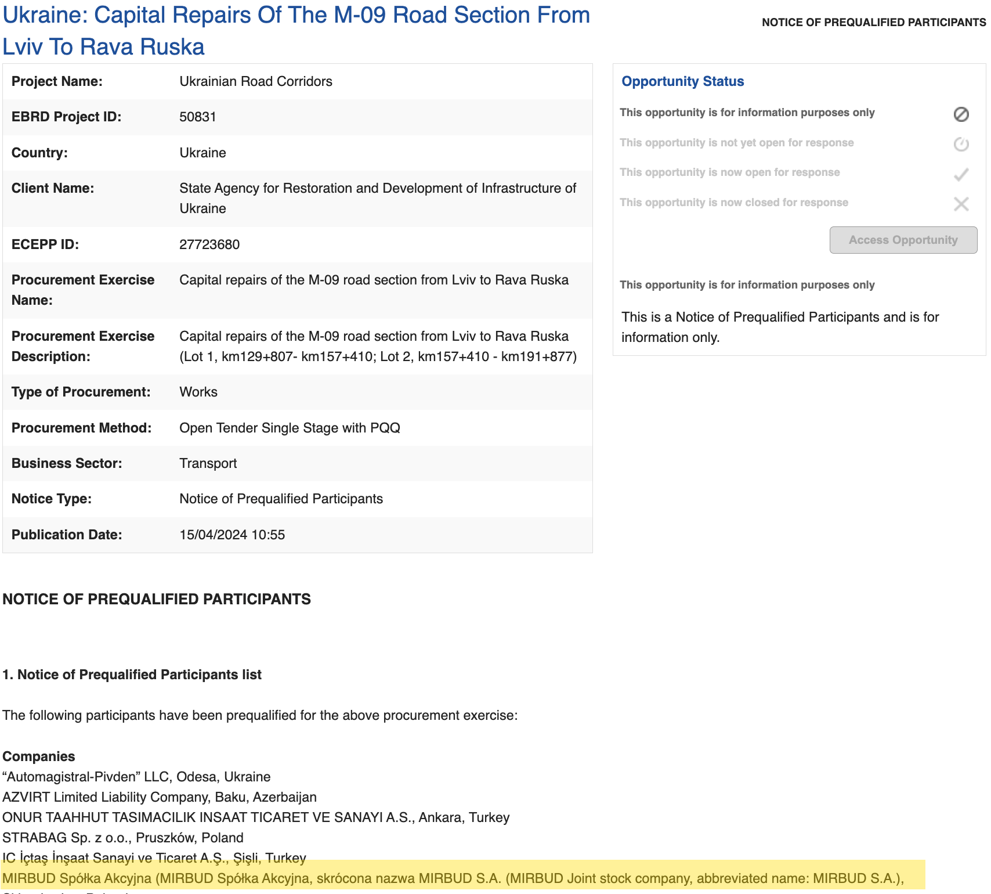This screenshot has width=991, height=894.
Task: Click the client name State Agency for Restoration
Action: (378, 198)
